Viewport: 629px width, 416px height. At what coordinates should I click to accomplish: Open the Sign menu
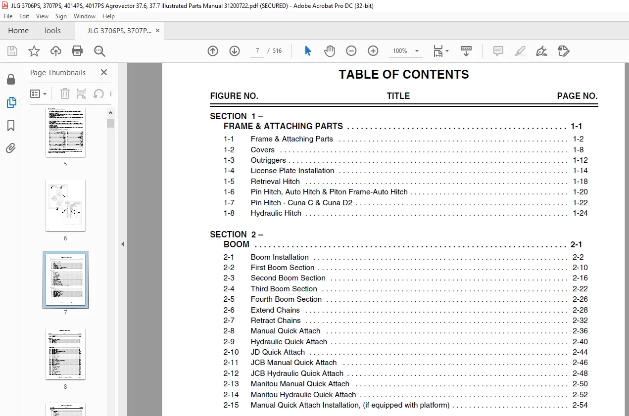point(61,16)
